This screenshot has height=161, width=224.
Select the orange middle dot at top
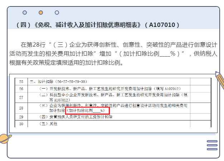(x=41, y=13)
